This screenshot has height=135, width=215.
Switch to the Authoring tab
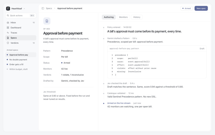click(x=109, y=17)
